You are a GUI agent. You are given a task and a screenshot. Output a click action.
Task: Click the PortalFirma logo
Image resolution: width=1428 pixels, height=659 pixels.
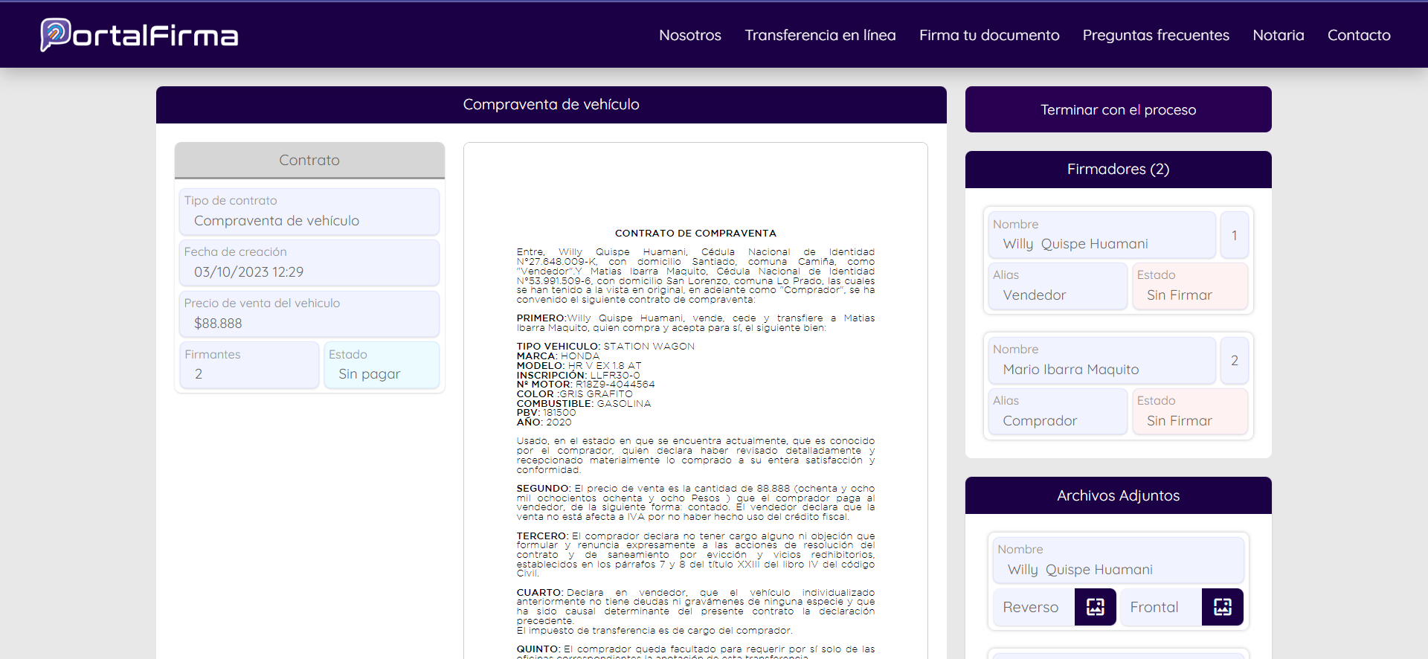point(139,35)
